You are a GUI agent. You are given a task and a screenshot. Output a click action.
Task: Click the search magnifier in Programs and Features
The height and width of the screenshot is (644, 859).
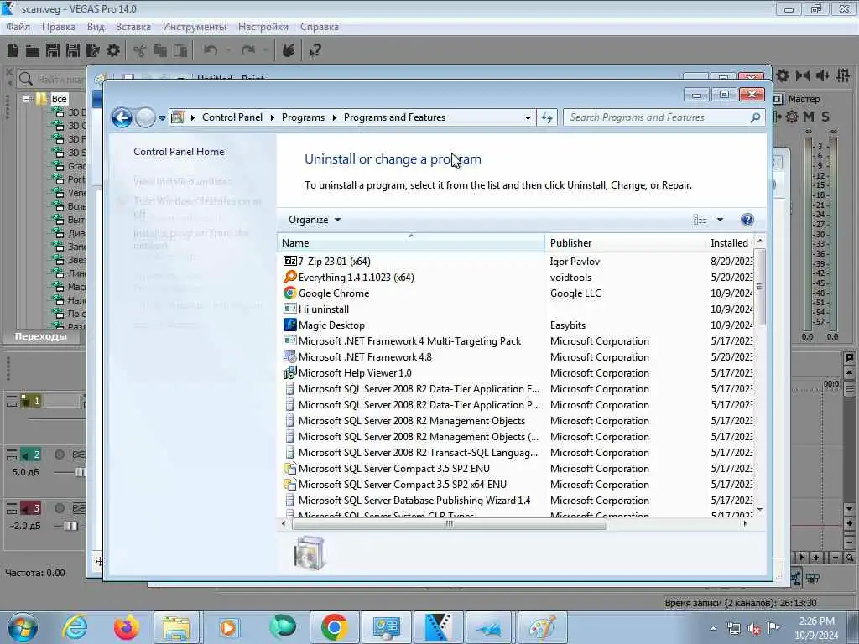pyautogui.click(x=755, y=117)
